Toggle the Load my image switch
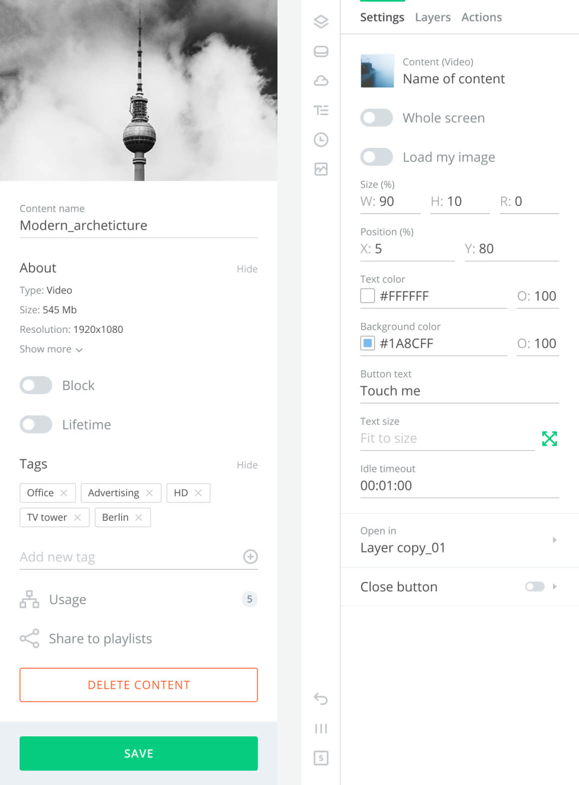The height and width of the screenshot is (785, 579). tap(377, 157)
